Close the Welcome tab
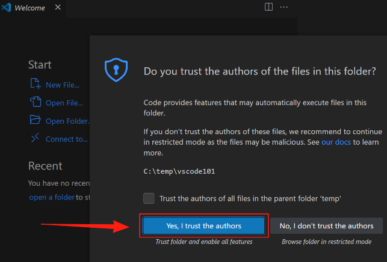 click(x=57, y=8)
